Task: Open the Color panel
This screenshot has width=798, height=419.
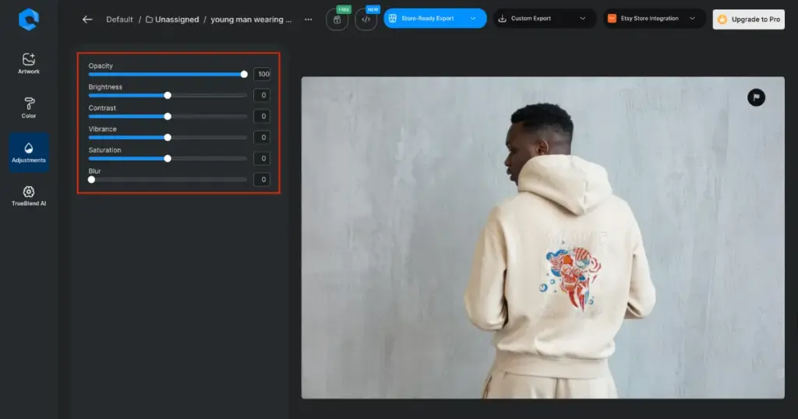Action: pyautogui.click(x=29, y=107)
